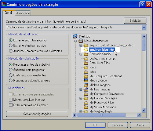Viewport: 153px width, 131px height.
Task: Open the Geral tab
Action: point(8,13)
